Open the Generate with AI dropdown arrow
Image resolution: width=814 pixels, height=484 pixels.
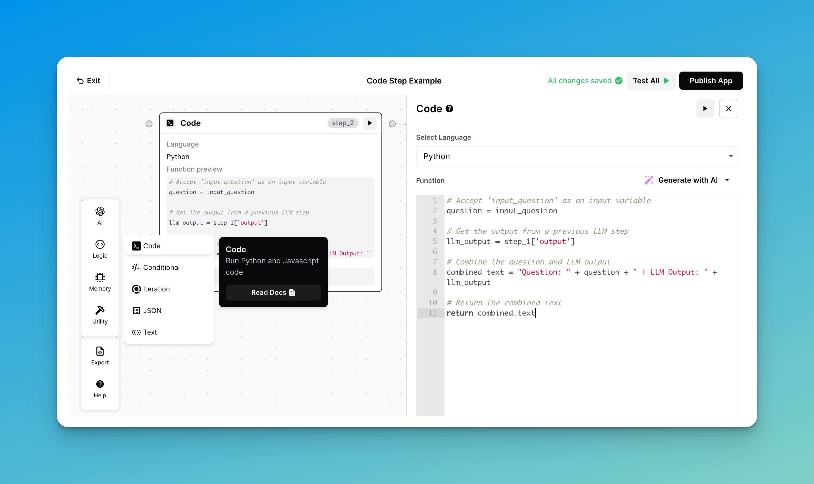point(727,180)
